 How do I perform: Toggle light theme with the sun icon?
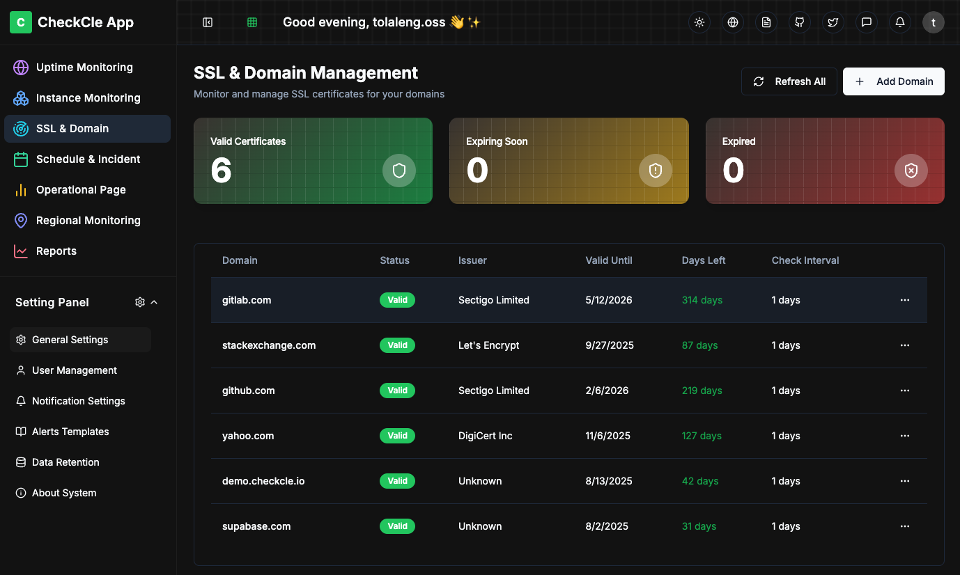click(x=699, y=22)
